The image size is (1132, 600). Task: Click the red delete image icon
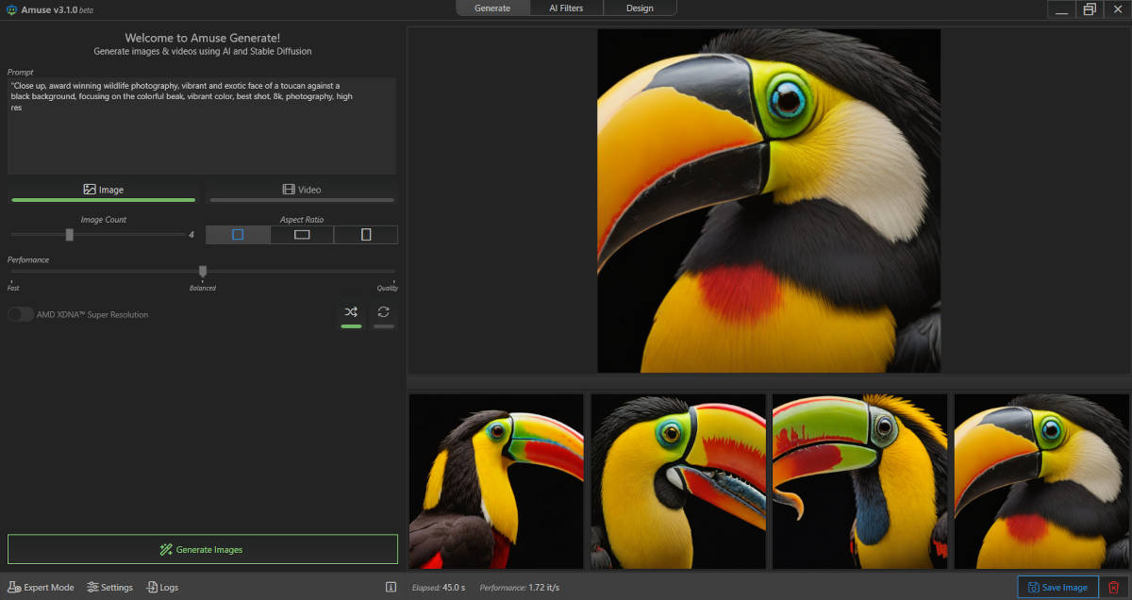coord(1113,587)
